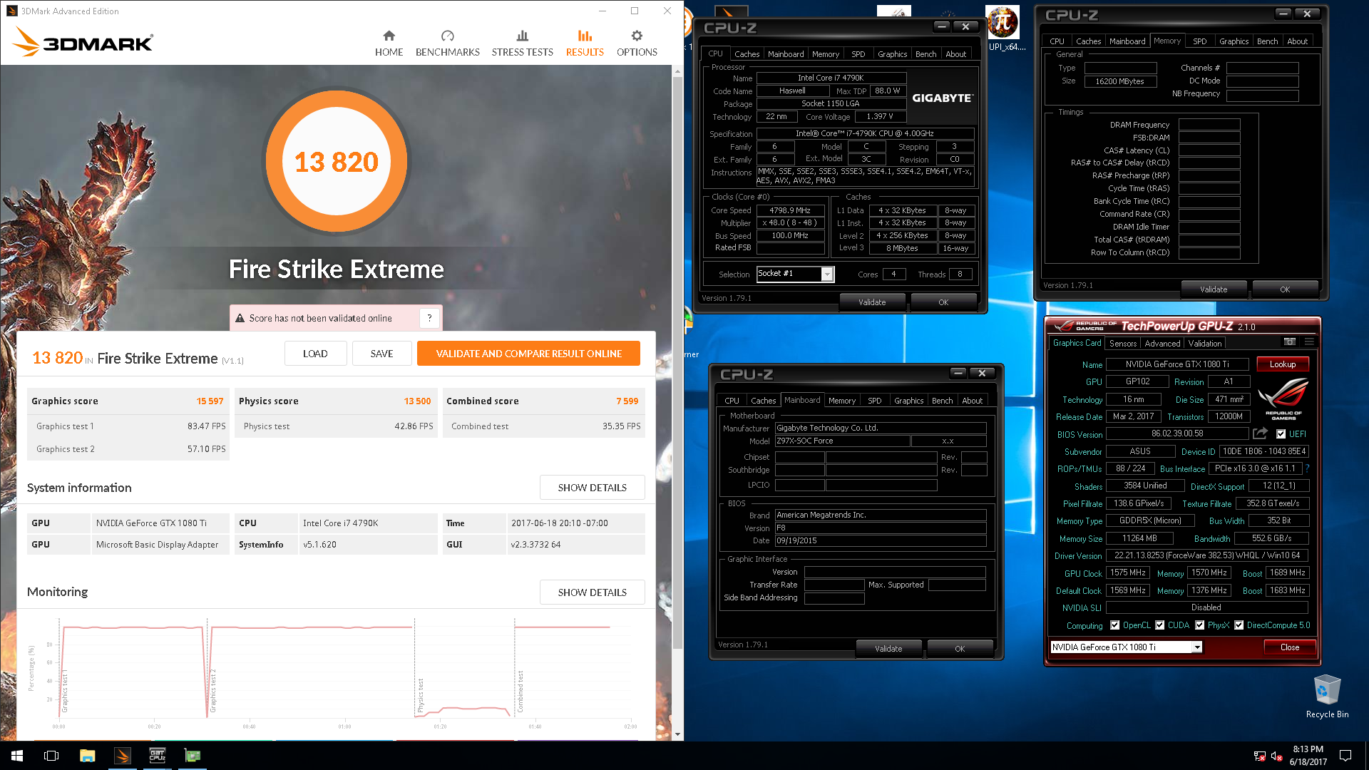Click the Memory Size field 16200 MBytes
The width and height of the screenshot is (1369, 770).
(x=1119, y=81)
